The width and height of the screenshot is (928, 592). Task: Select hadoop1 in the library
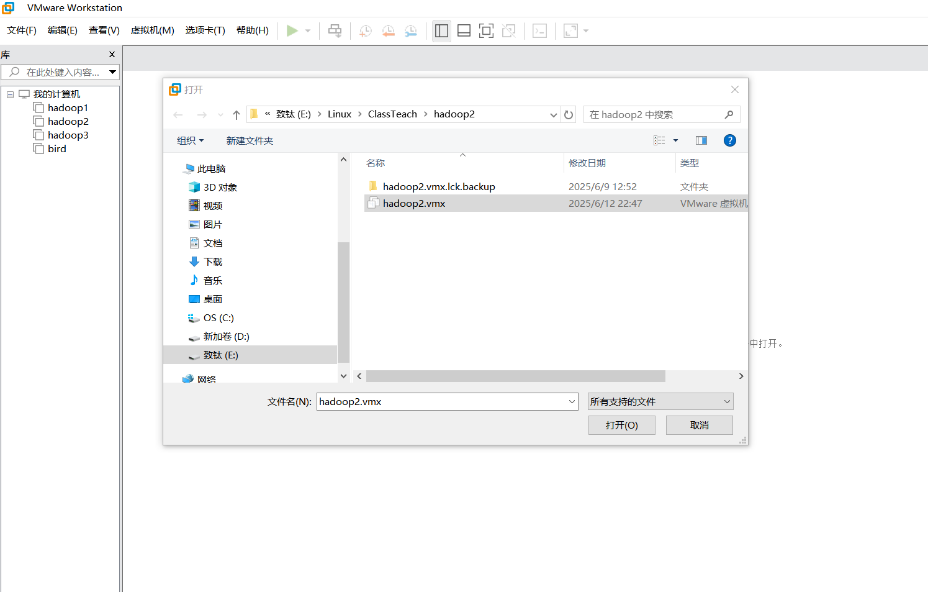point(68,107)
